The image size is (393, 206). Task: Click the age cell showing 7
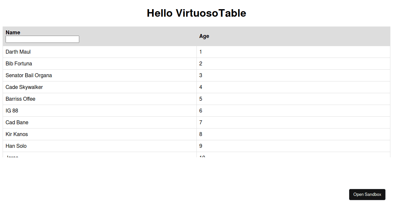[x=200, y=122]
